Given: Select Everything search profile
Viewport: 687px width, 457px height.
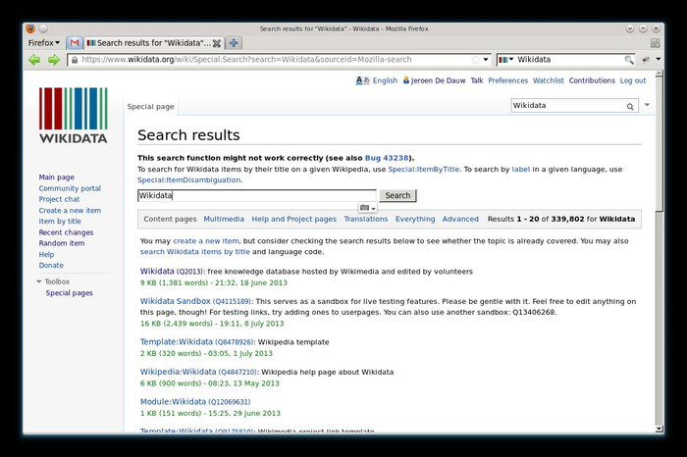Looking at the screenshot, I should pos(415,219).
